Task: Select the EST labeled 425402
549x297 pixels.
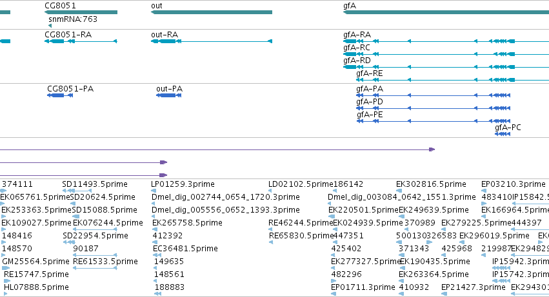Action: pyautogui.click(x=346, y=249)
